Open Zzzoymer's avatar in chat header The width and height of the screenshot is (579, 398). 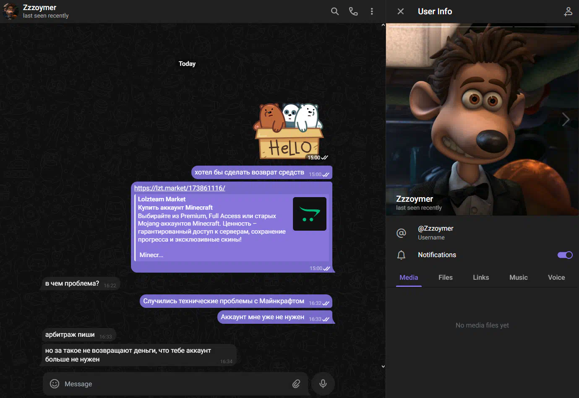click(x=10, y=11)
